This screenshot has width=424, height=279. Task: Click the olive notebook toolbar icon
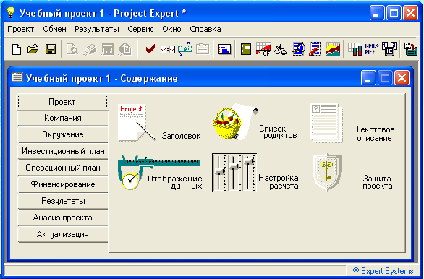click(246, 49)
